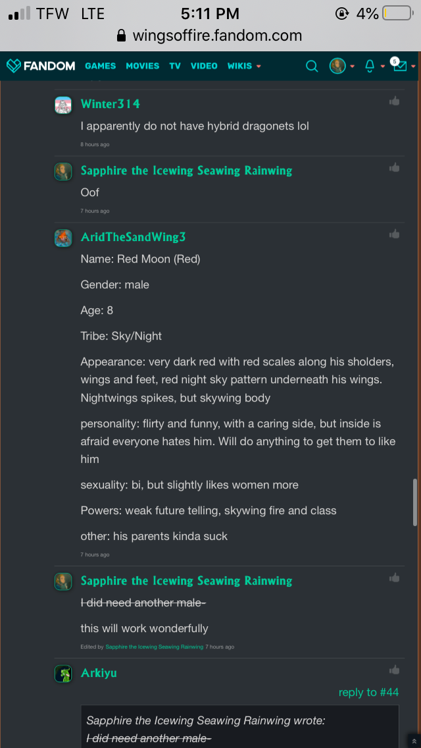Open the Fandom search icon

coord(312,66)
